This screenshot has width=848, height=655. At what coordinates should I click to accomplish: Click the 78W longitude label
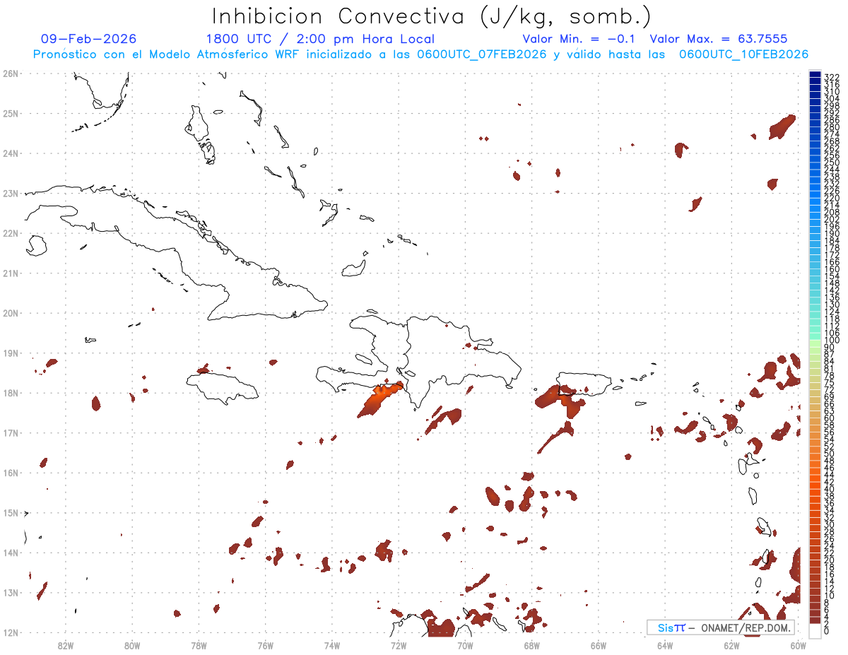pos(199,645)
